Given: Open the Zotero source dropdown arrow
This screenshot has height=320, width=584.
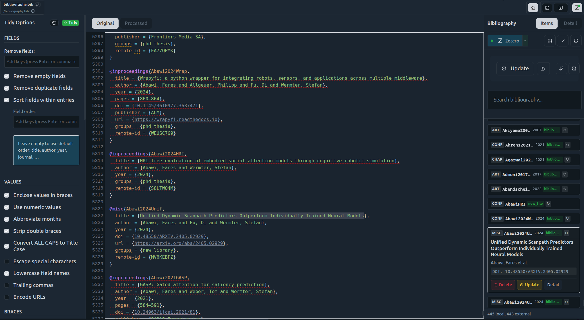Looking at the screenshot, I should click(525, 41).
